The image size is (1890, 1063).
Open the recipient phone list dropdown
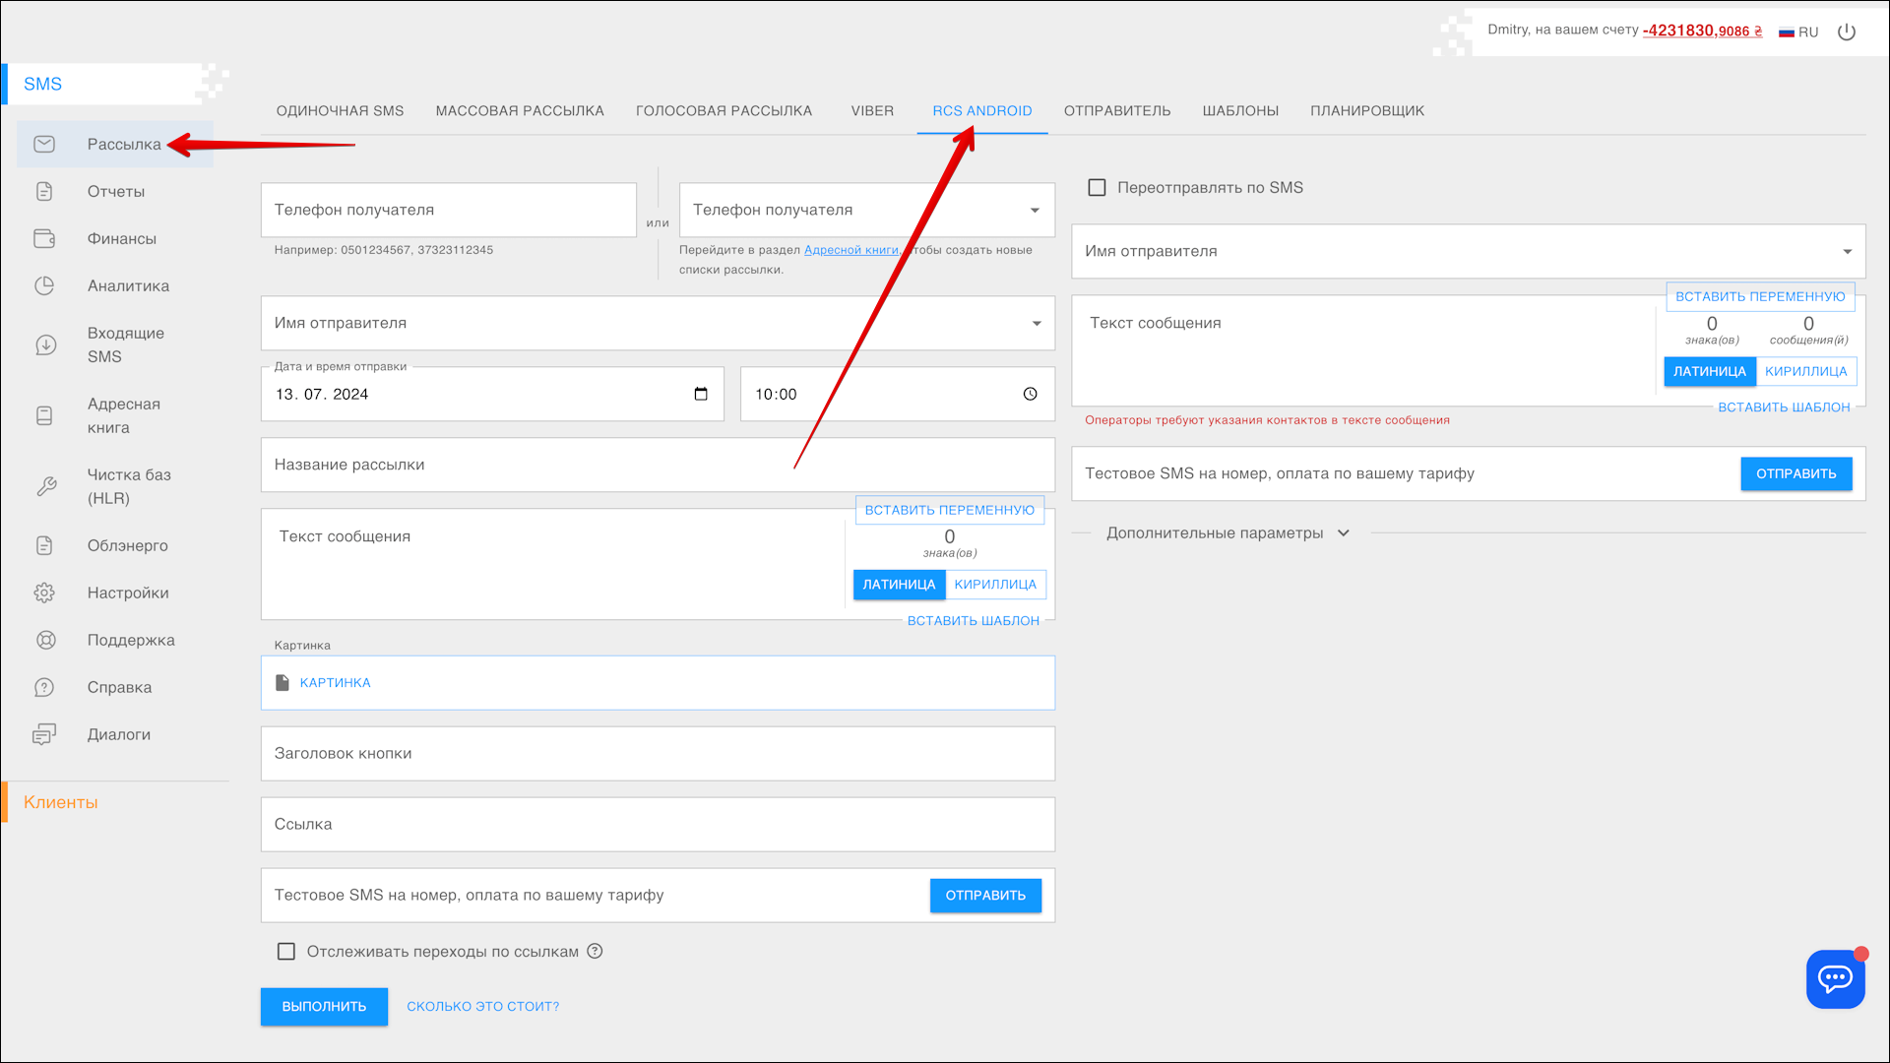1035,210
